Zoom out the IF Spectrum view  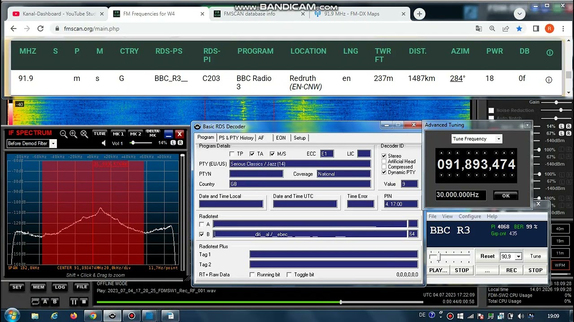64,134
